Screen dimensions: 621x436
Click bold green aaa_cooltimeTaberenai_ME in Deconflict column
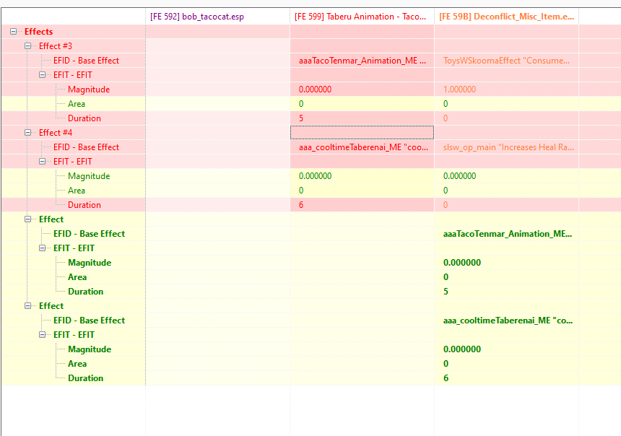(x=506, y=321)
